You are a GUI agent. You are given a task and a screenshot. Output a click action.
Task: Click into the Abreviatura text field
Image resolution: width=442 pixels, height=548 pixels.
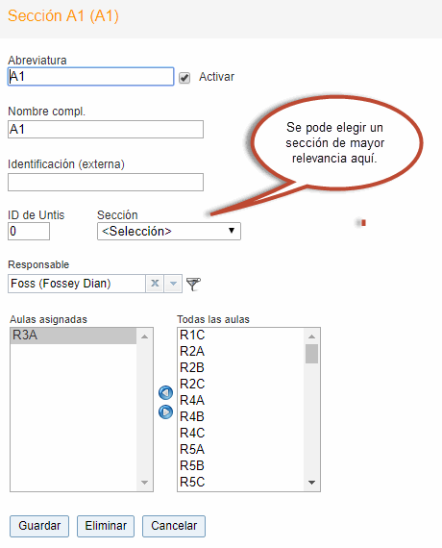(x=91, y=77)
